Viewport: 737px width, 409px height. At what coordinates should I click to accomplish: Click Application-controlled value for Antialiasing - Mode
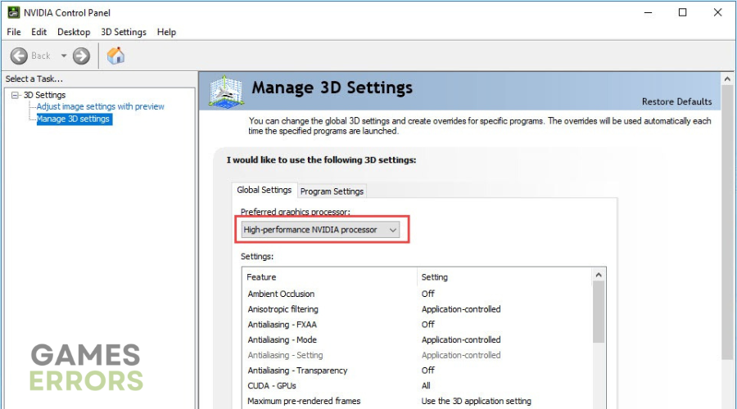click(461, 340)
